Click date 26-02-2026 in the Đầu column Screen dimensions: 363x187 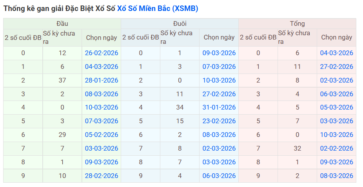[x=102, y=53]
